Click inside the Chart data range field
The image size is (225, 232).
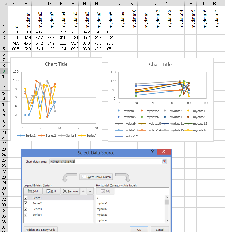106,161
